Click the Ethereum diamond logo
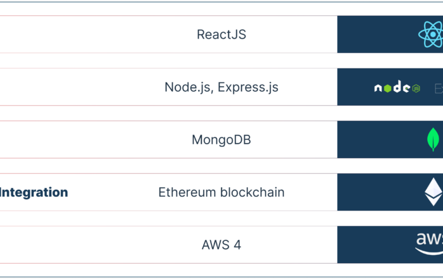 click(434, 192)
